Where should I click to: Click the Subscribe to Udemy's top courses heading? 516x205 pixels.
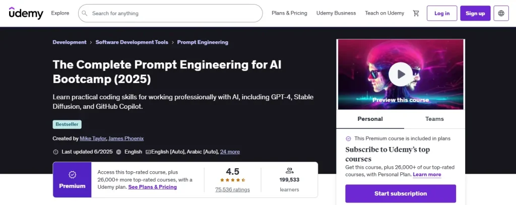point(388,154)
